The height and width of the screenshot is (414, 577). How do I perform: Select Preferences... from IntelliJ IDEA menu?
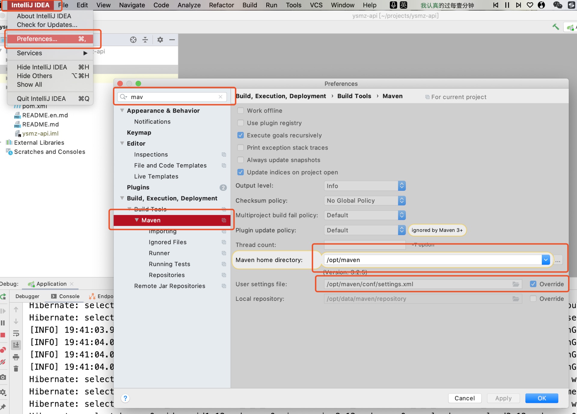(37, 39)
